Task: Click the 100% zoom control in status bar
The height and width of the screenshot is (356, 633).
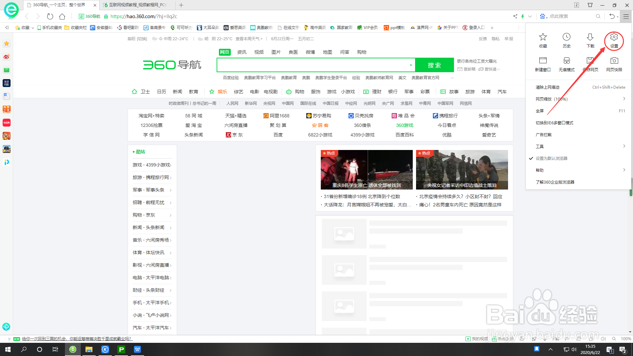Action: (625, 339)
